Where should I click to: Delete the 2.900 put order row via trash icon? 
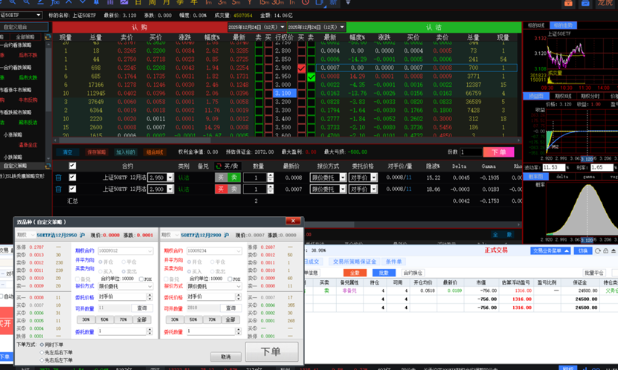(58, 189)
